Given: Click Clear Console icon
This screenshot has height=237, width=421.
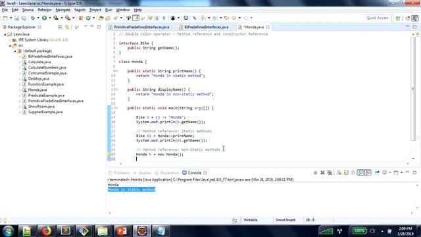Looking at the screenshot, I should point(339,172).
